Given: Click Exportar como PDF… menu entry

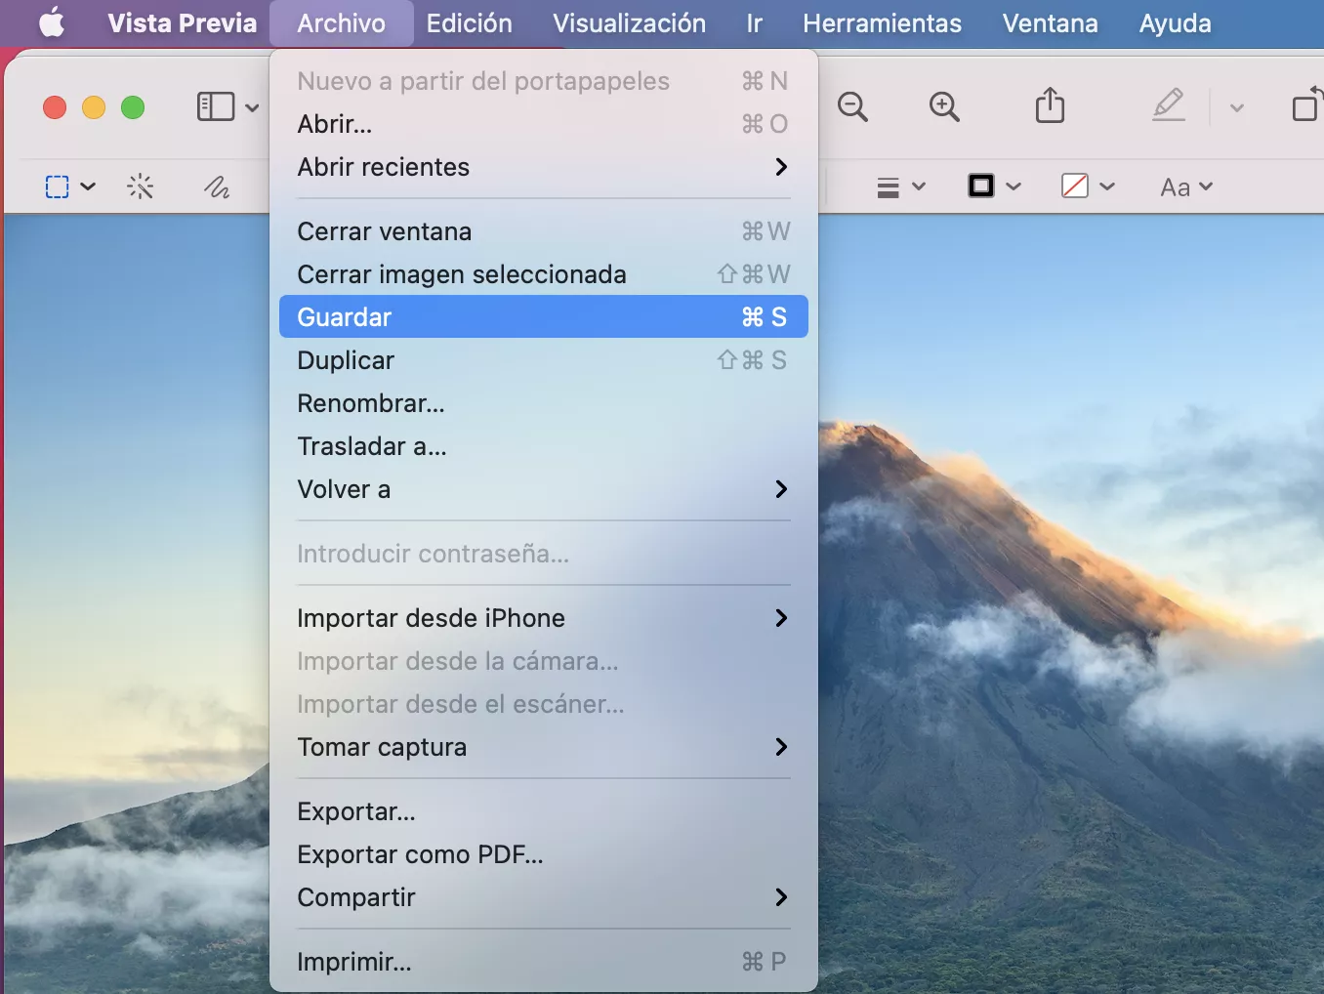Looking at the screenshot, I should pyautogui.click(x=420, y=854).
